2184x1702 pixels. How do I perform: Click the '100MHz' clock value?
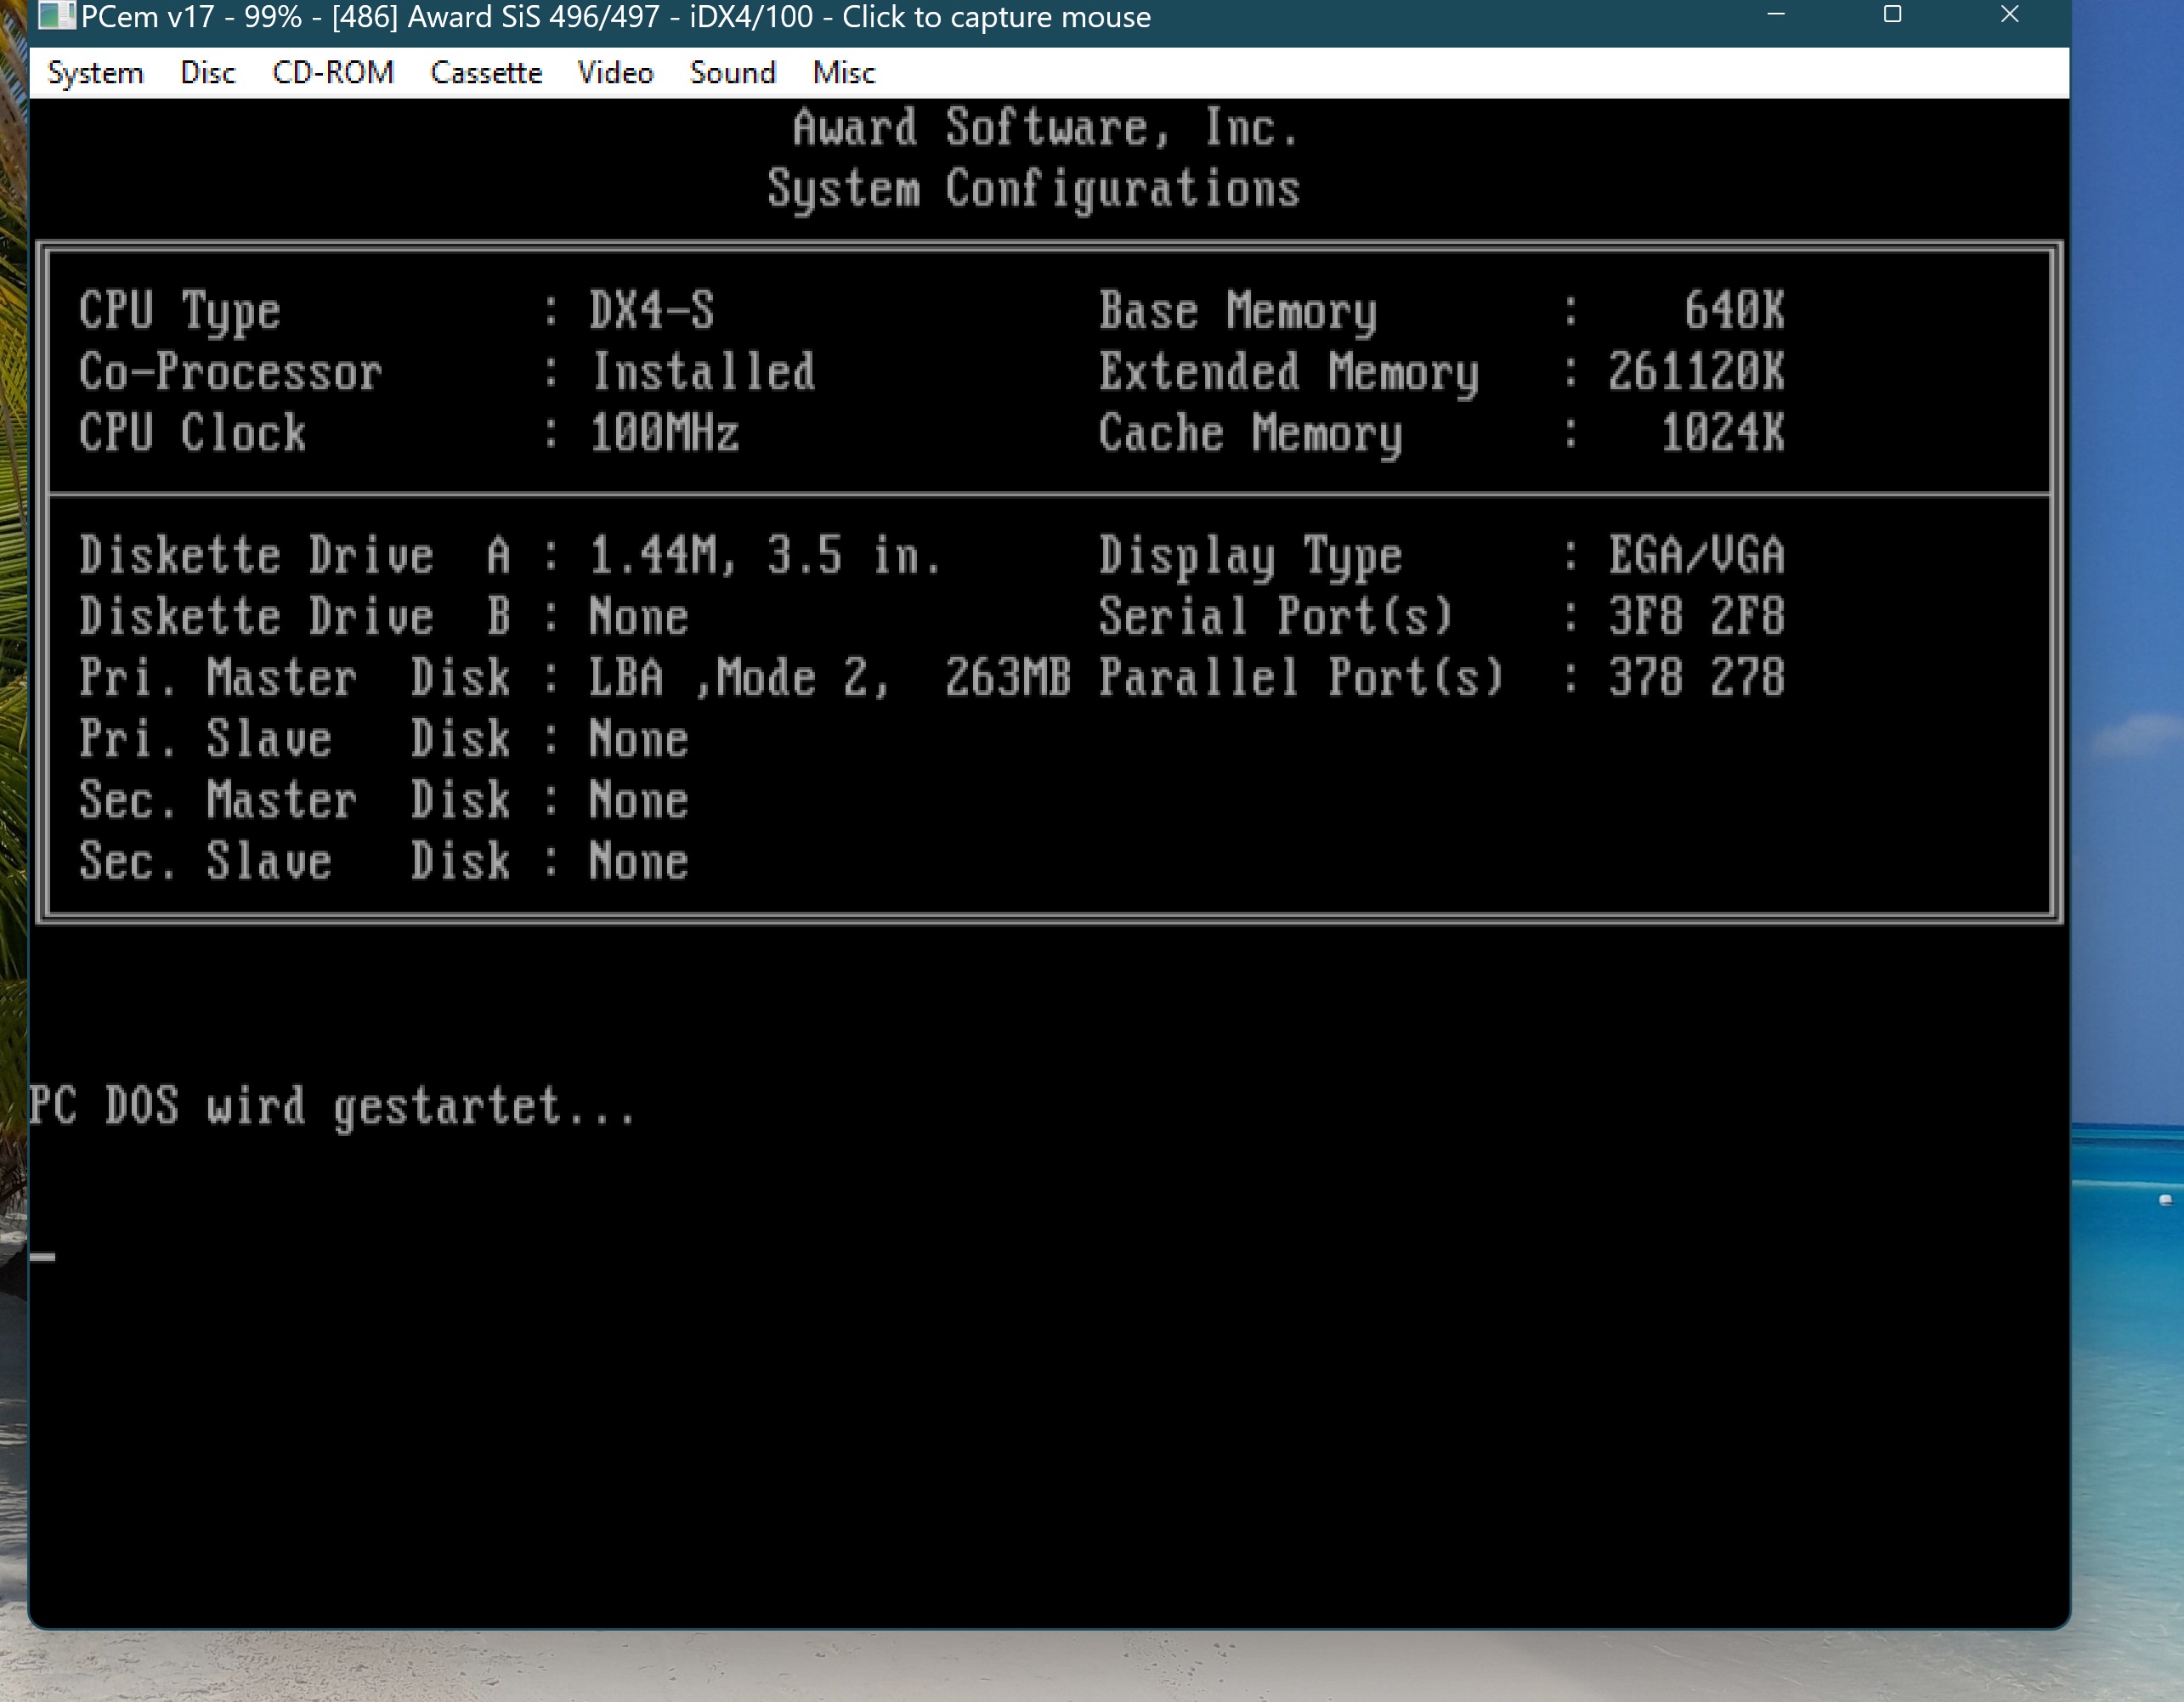(x=665, y=433)
